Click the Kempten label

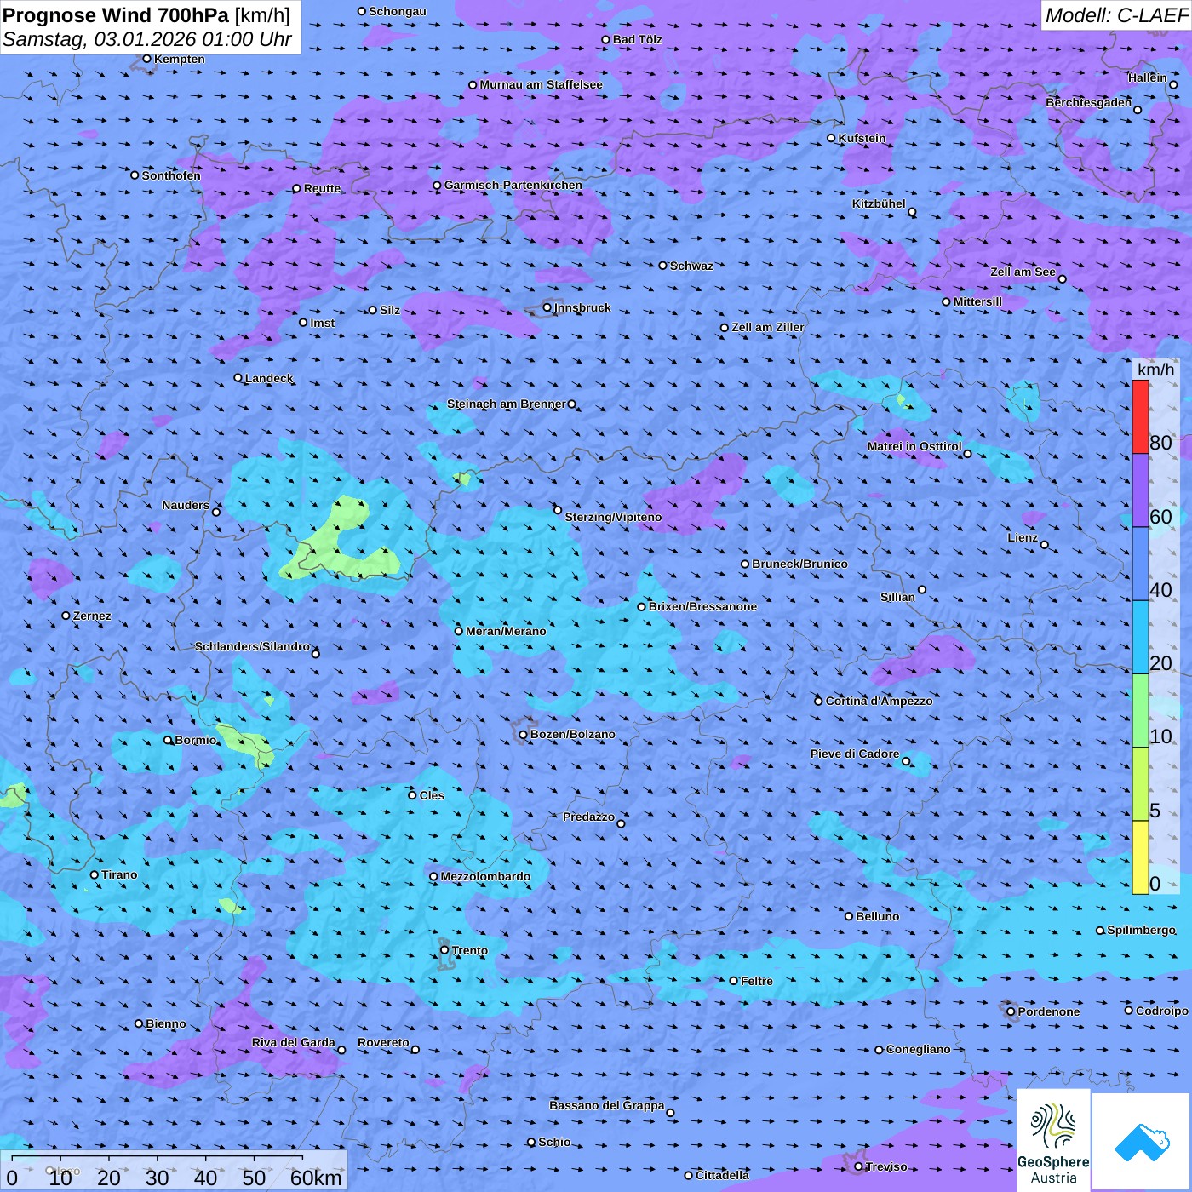tap(180, 59)
